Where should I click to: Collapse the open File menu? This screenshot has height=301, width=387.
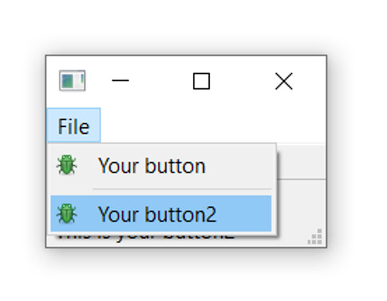tap(73, 127)
